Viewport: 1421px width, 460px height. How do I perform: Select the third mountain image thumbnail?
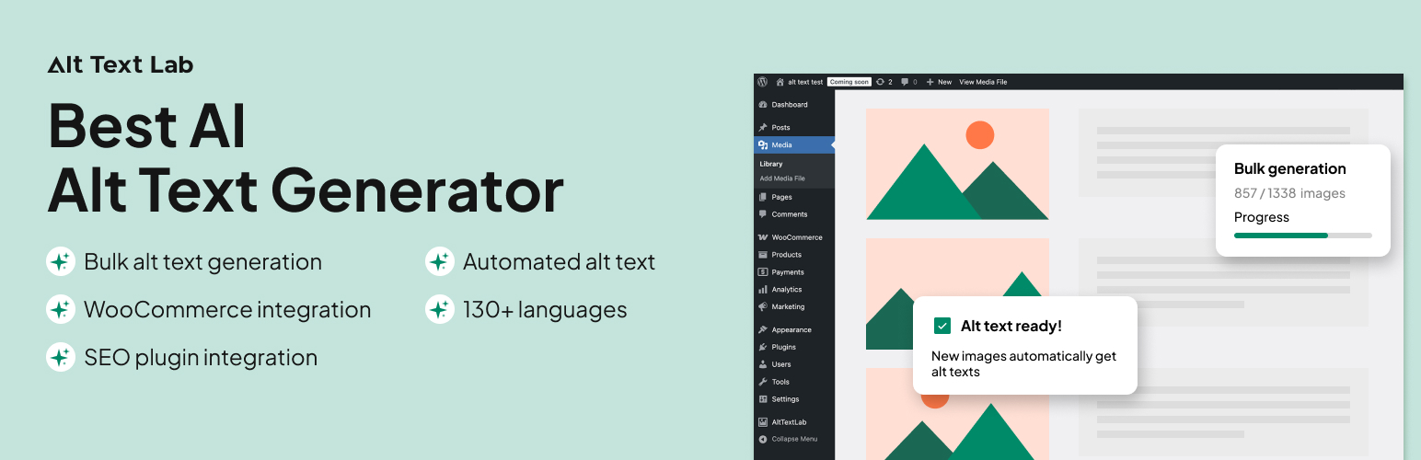pos(957,414)
